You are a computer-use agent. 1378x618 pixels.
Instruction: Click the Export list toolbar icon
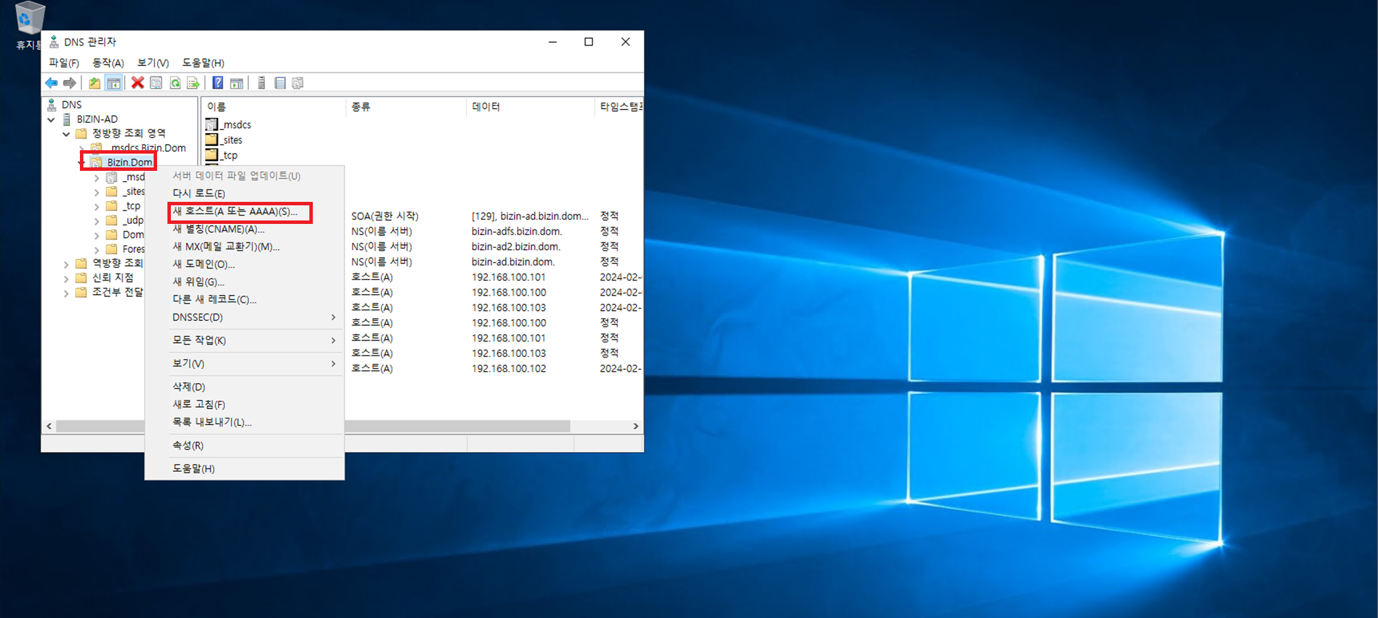click(x=194, y=83)
